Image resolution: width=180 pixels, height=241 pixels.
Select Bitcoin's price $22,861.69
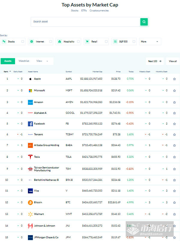[x=114, y=202]
